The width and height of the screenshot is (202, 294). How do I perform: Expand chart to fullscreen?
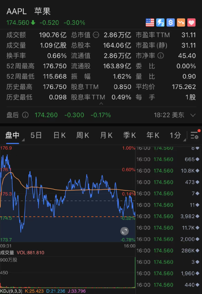(124, 231)
